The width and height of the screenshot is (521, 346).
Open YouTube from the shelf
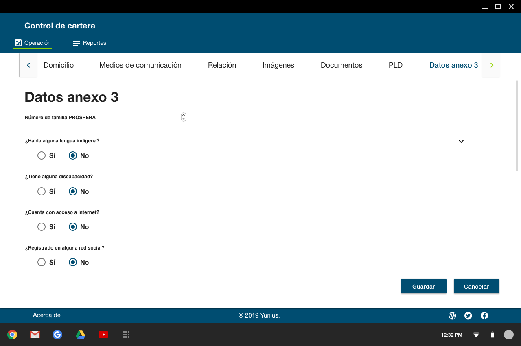103,335
